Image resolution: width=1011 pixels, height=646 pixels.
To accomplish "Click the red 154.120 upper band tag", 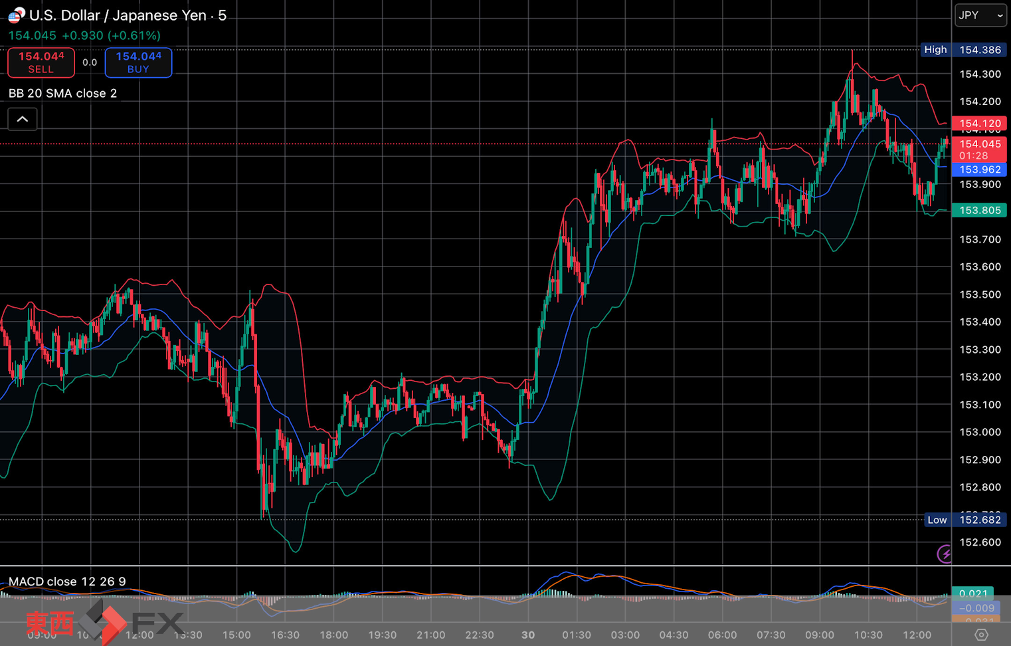I will [979, 124].
